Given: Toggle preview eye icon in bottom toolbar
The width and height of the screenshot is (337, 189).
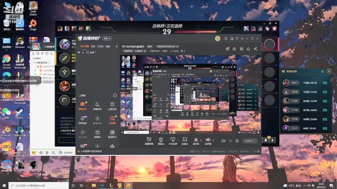Looking at the screenshot, I should 230,141.
